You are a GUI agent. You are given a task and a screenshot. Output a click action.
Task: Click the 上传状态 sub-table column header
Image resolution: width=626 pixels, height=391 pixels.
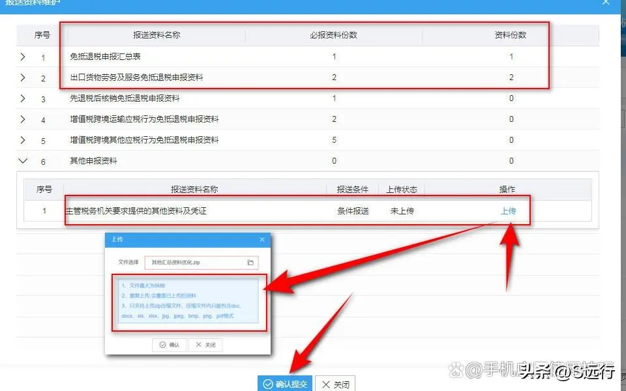click(x=402, y=189)
